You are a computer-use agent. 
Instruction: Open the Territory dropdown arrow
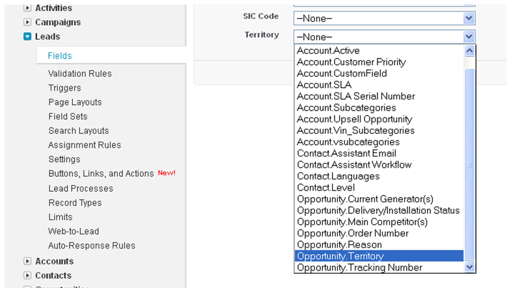click(469, 37)
